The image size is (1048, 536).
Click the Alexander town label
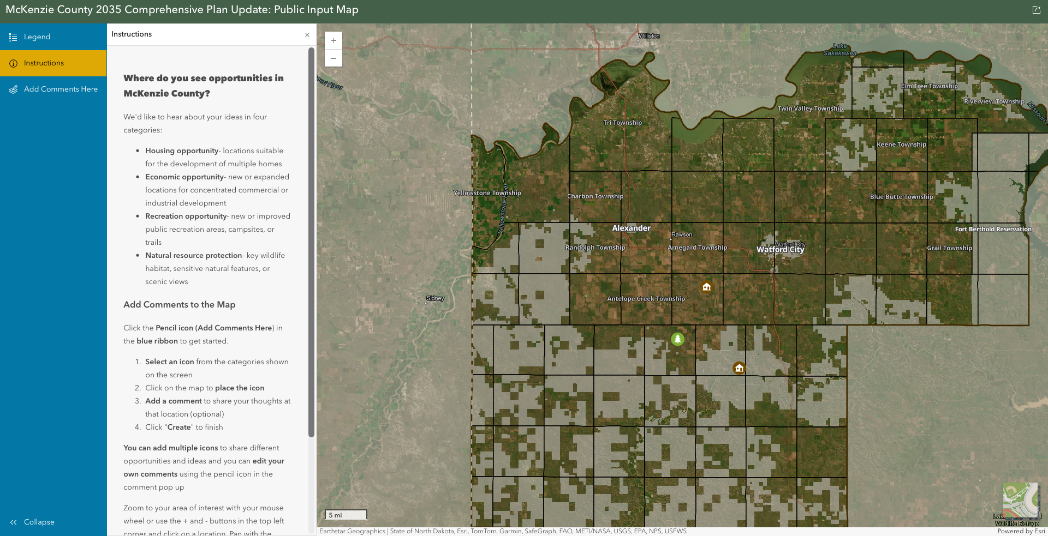coord(631,228)
